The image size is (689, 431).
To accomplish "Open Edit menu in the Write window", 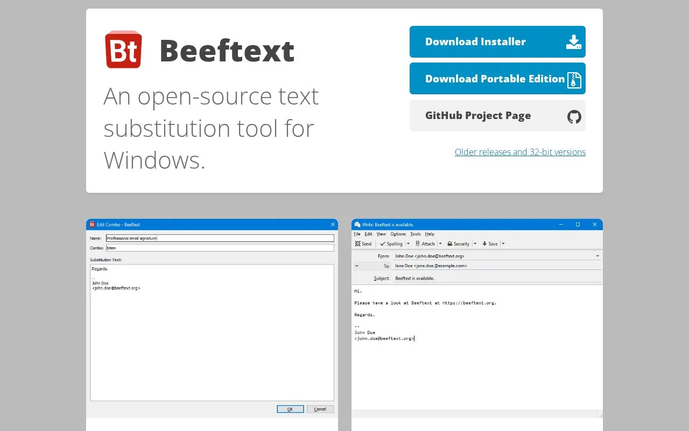I will tap(368, 234).
